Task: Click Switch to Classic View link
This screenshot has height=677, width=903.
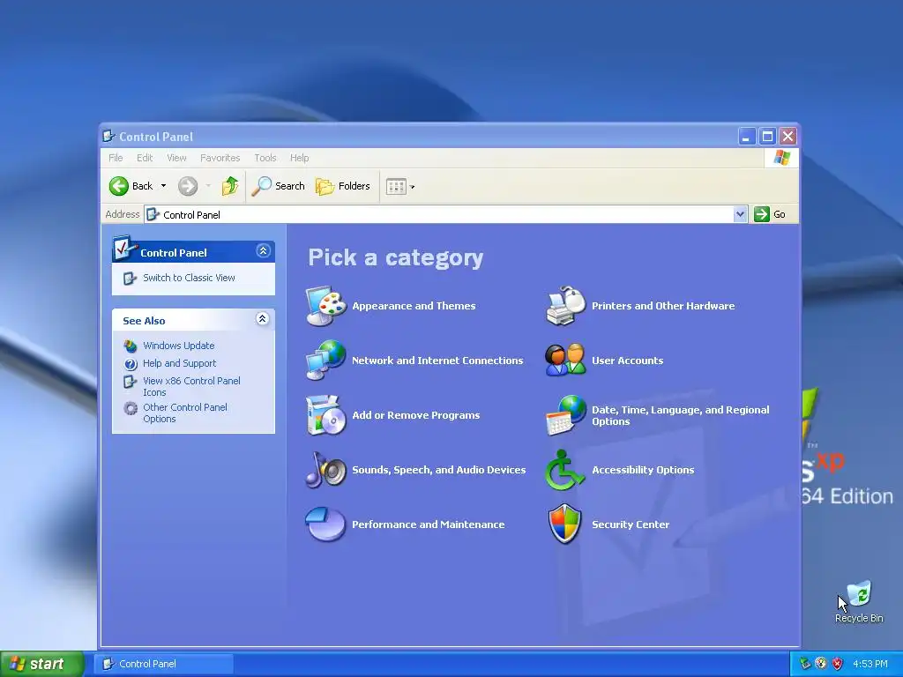Action: pyautogui.click(x=189, y=278)
